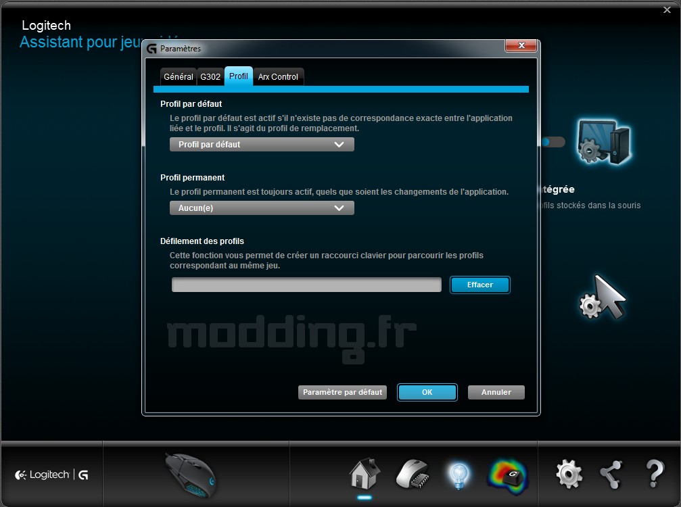Click the share icon in bottom bar

point(611,475)
